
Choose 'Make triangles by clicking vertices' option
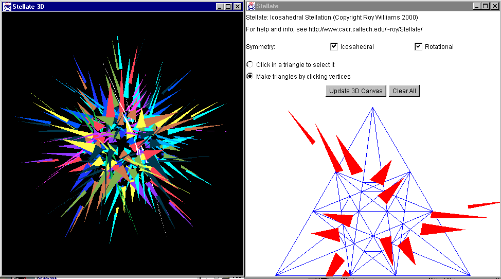250,77
